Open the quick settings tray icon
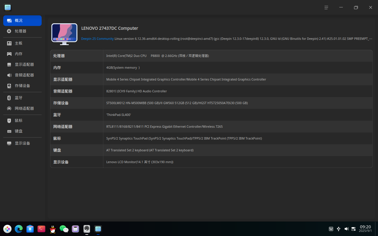 pos(353,229)
